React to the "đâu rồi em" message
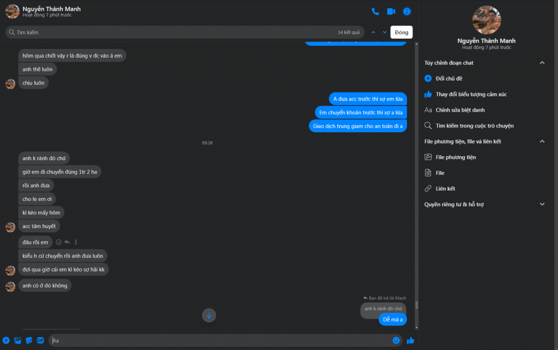This screenshot has height=350, width=558. tap(59, 242)
